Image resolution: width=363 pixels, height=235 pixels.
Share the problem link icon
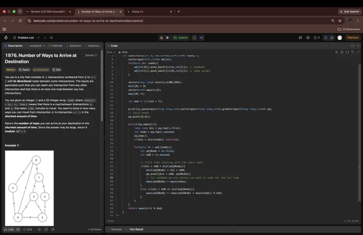click(46, 230)
